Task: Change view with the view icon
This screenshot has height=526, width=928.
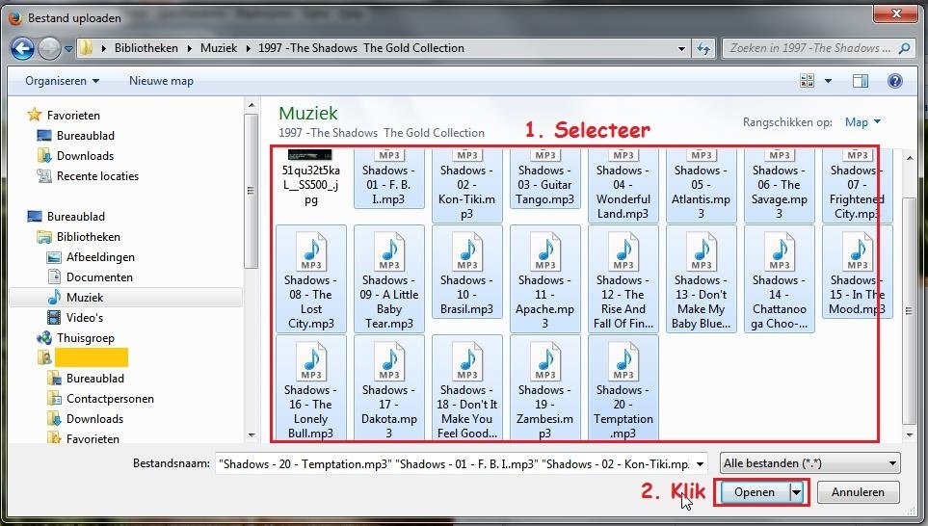Action: [x=807, y=81]
